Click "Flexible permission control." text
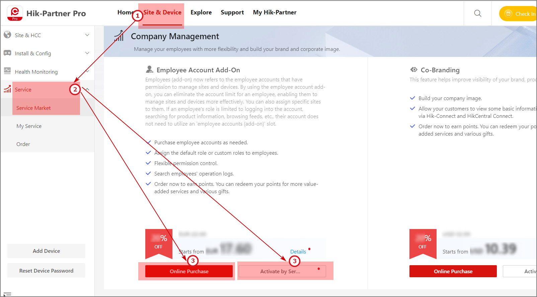Image resolution: width=537 pixels, height=297 pixels. (x=186, y=163)
